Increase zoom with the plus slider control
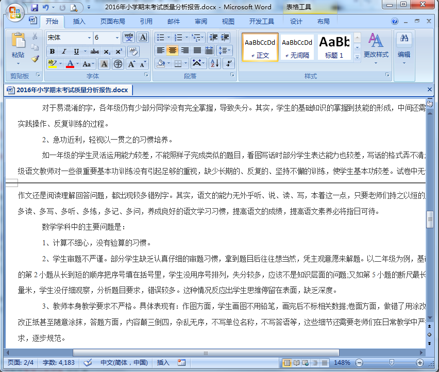 tap(419, 363)
